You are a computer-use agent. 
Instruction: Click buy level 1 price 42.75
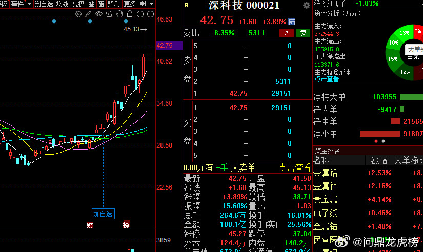[238, 108]
